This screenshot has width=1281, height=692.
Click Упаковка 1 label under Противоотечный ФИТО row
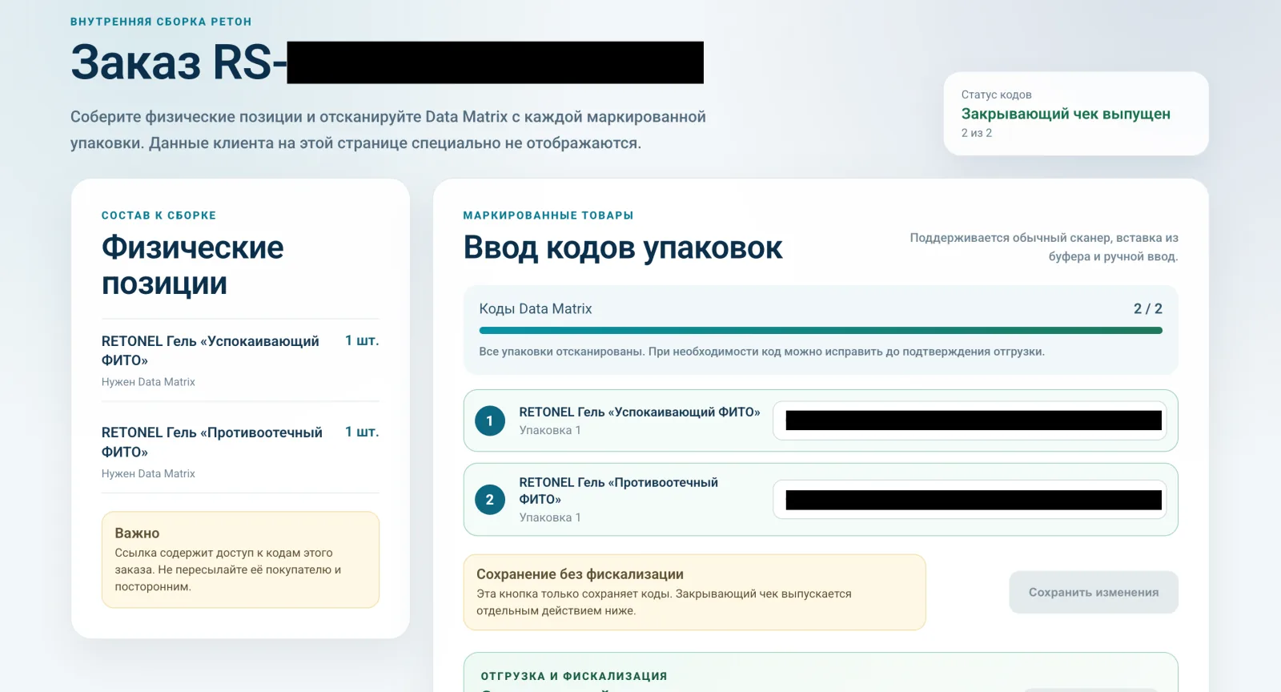pyautogui.click(x=550, y=517)
